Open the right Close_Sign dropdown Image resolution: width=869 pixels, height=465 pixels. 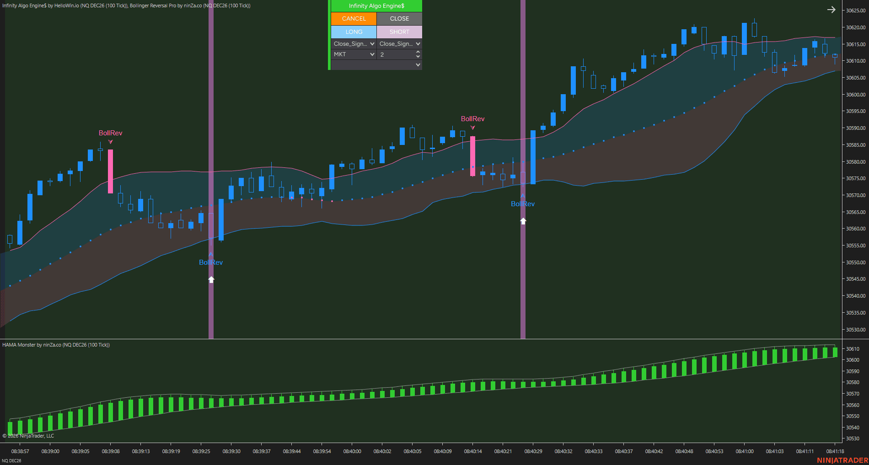pyautogui.click(x=399, y=44)
